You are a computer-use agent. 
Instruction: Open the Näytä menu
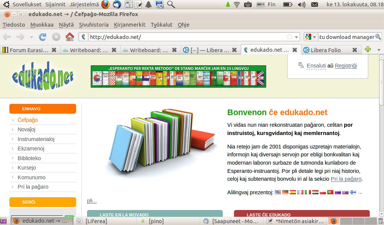click(66, 25)
